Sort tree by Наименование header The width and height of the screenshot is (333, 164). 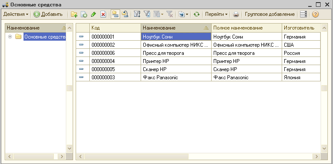pyautogui.click(x=35, y=28)
